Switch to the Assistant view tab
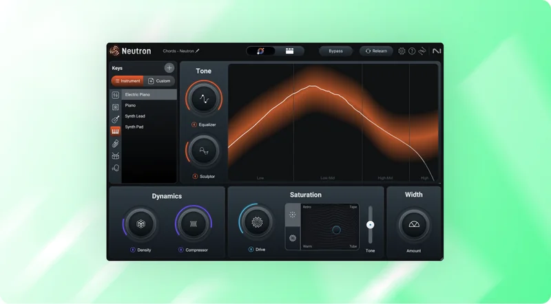 pyautogui.click(x=260, y=51)
